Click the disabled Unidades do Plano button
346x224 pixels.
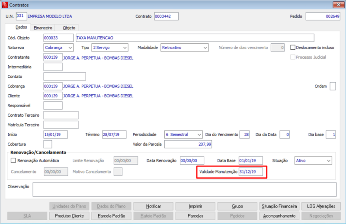(69, 206)
